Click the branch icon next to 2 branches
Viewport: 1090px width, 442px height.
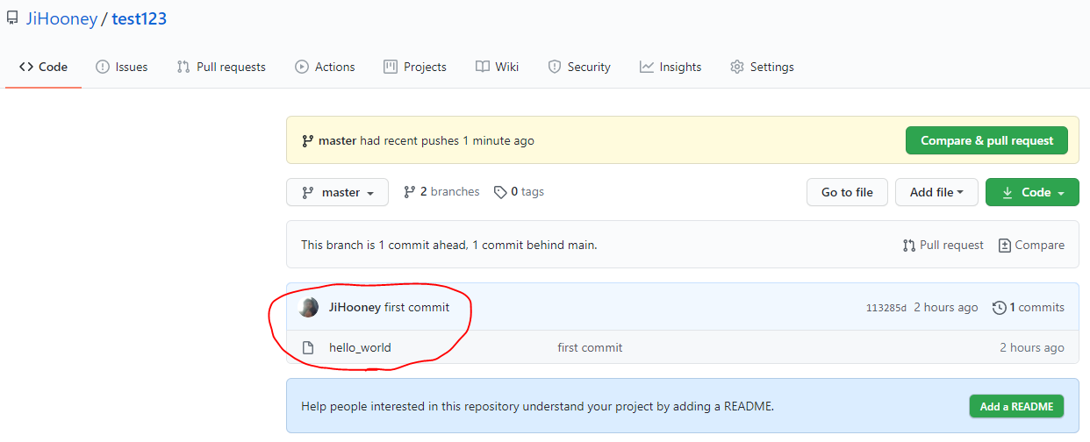tap(409, 192)
